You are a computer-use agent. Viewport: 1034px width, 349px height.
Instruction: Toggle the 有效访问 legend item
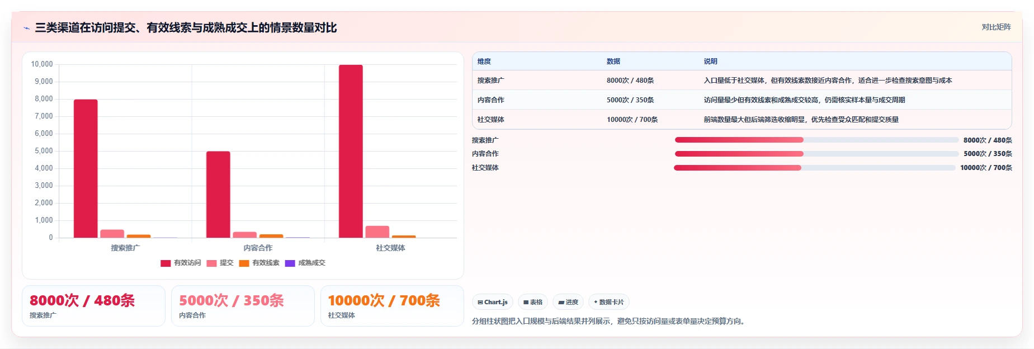click(181, 263)
